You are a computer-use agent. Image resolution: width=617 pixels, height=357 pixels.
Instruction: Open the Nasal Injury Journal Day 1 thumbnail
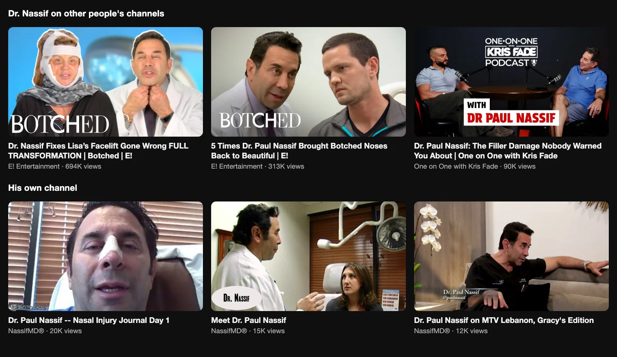coord(105,256)
